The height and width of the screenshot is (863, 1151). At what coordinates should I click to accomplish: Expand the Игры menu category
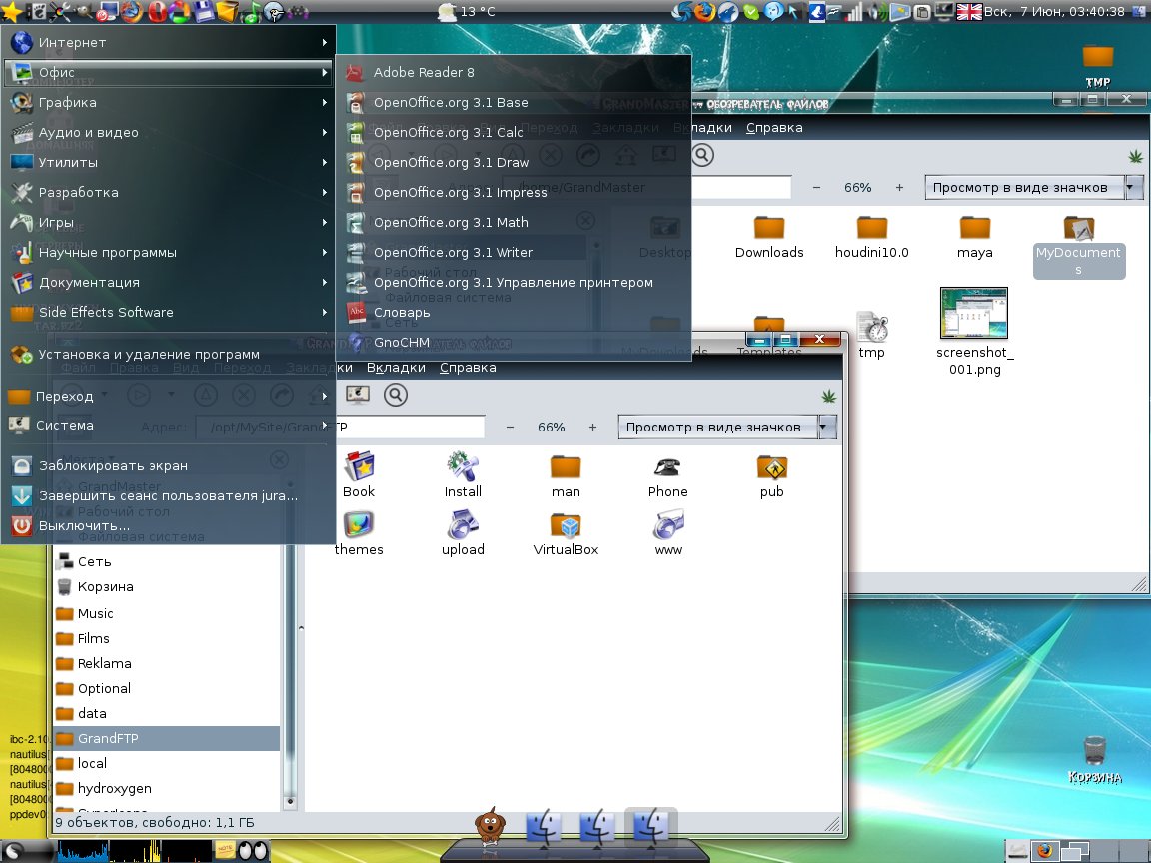(x=169, y=223)
